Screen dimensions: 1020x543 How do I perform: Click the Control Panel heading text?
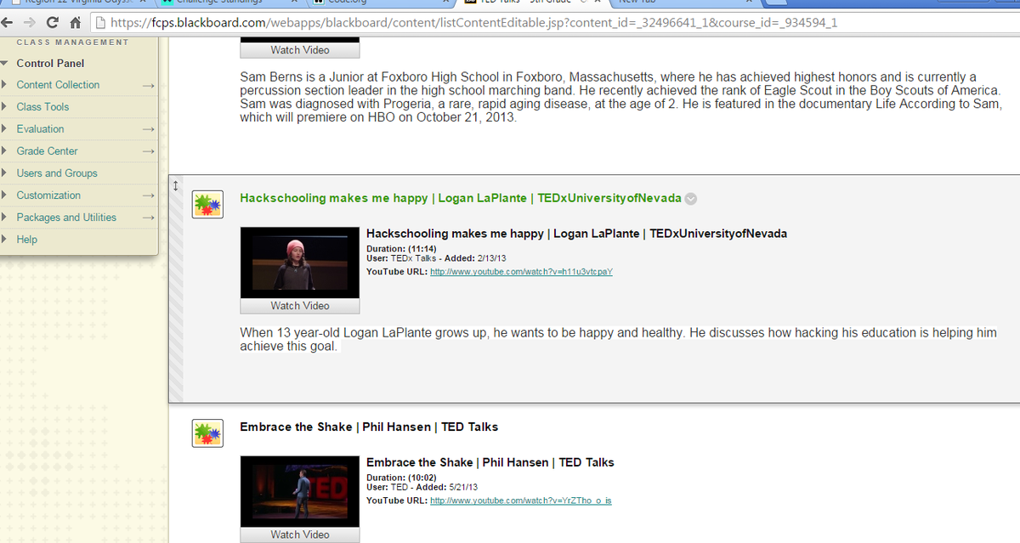50,64
